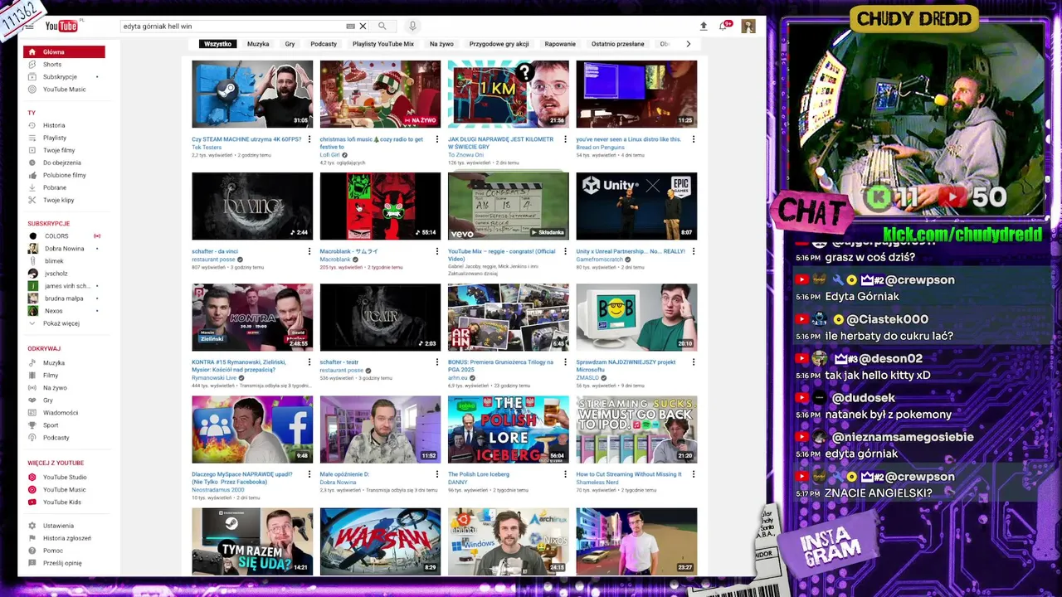This screenshot has height=597, width=1062.
Task: Select the Przygodowe gry akcji chip
Action: click(x=499, y=44)
